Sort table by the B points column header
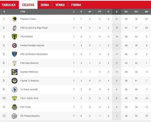Screen dimensions: 151x122 pos(117,12)
